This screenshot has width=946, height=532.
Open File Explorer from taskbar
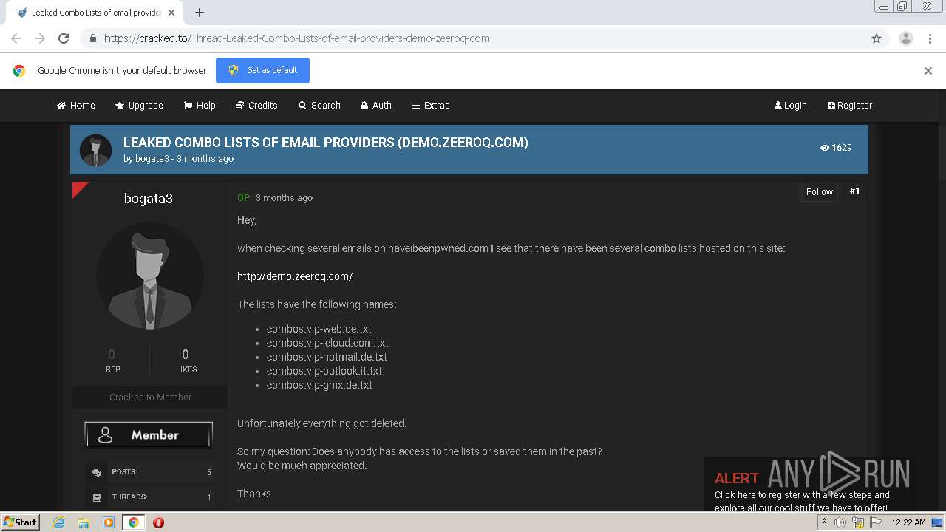(x=84, y=522)
